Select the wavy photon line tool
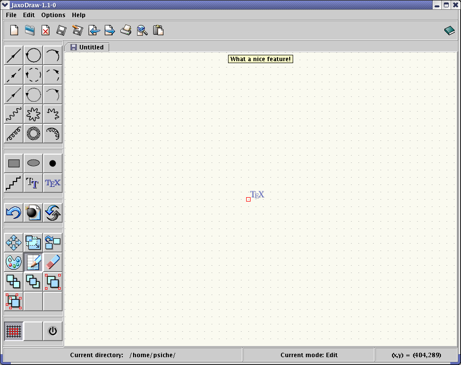 click(x=14, y=114)
